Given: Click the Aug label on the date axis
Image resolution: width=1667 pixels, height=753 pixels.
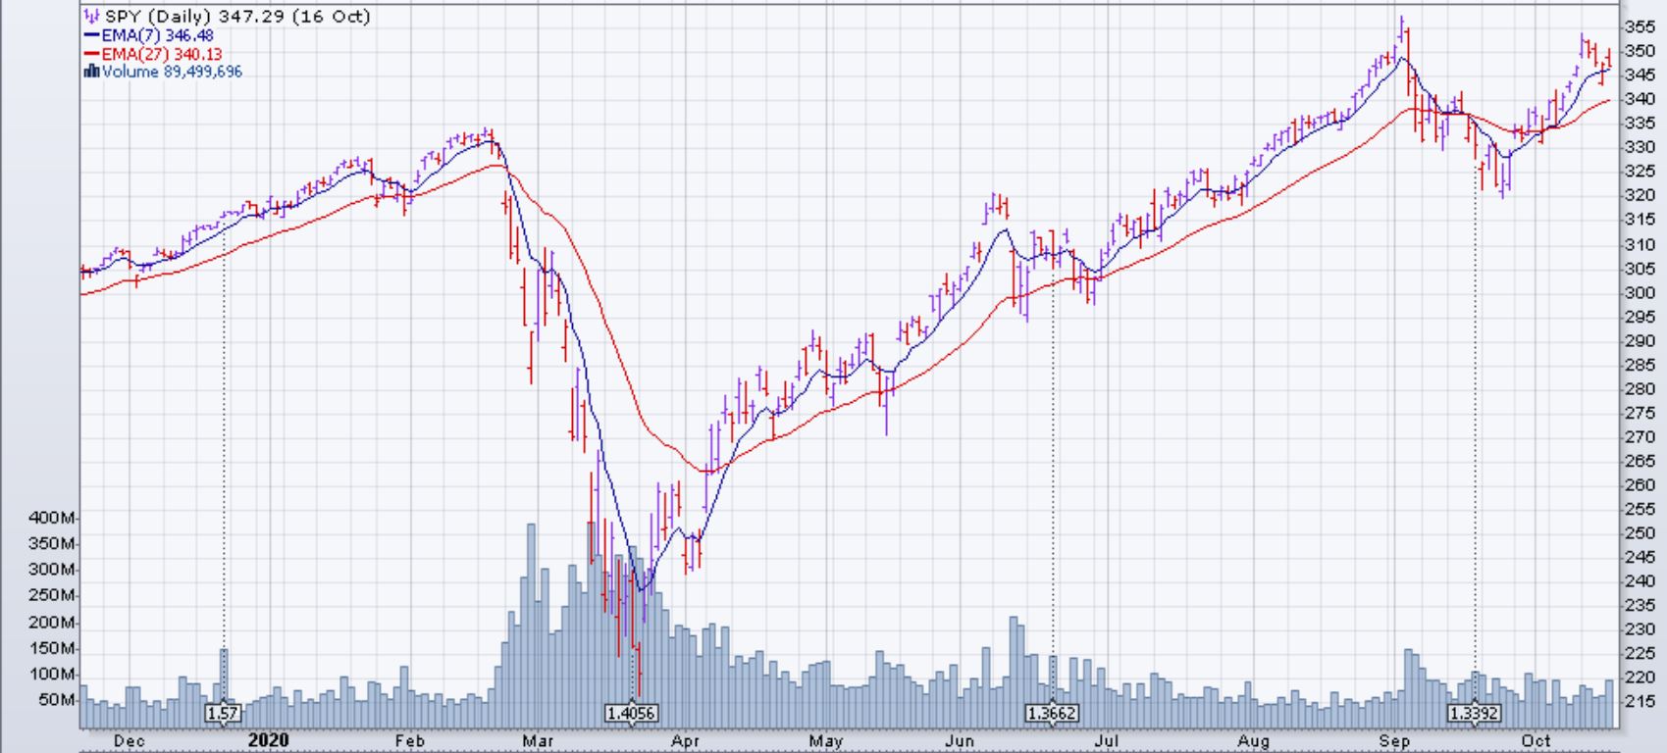Looking at the screenshot, I should [1253, 741].
